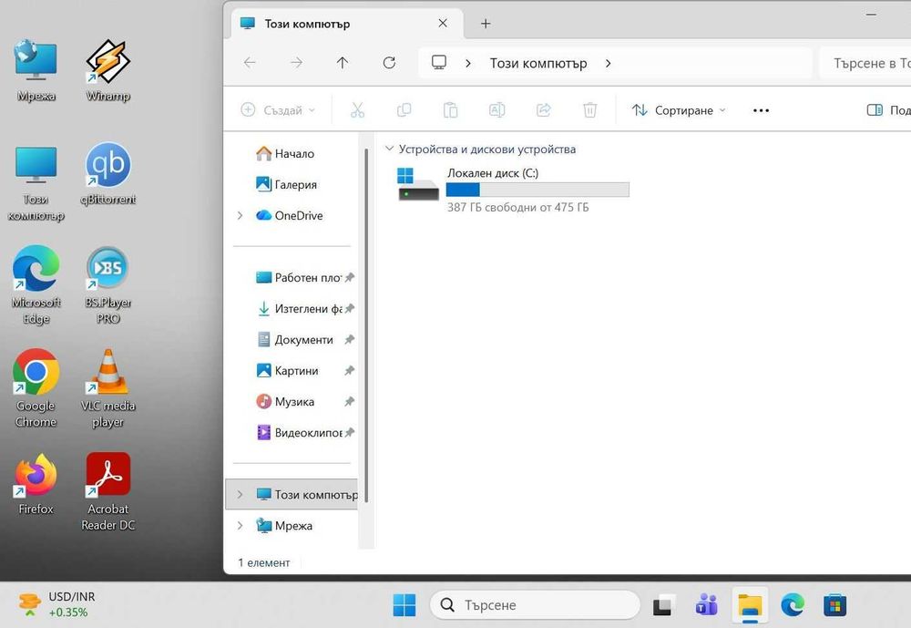Screen dimensions: 911x628
Task: Click the Delete trash icon
Action: 589,110
